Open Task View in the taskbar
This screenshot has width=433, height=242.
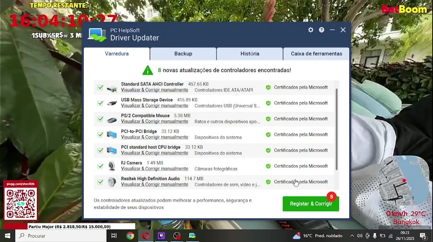point(114,236)
